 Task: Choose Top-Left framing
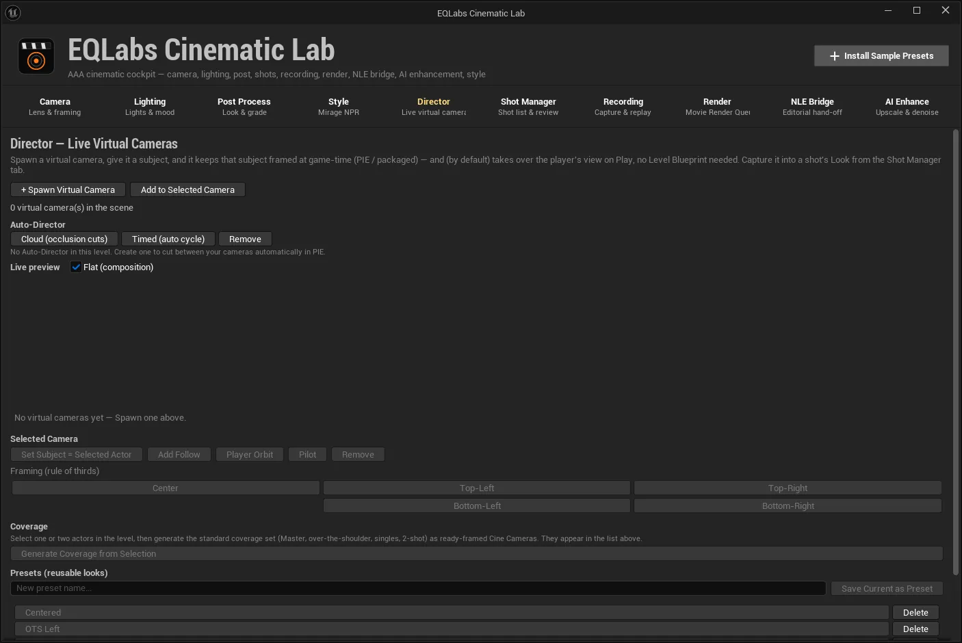[x=477, y=488]
